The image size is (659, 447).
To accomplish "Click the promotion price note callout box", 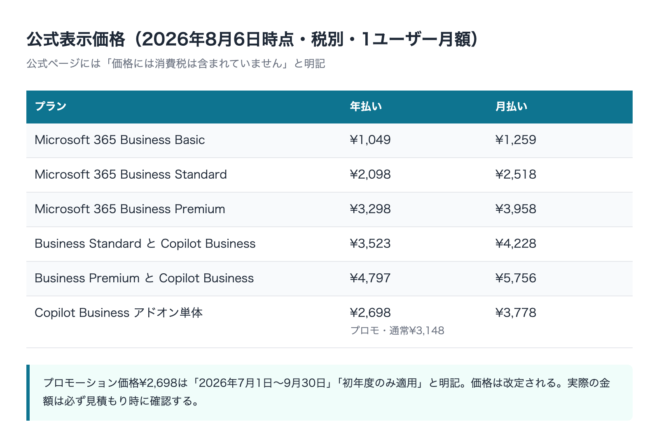I will pos(329,393).
